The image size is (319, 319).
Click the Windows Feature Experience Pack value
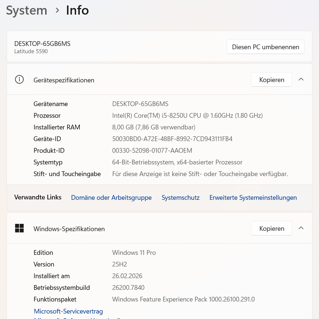[183, 299]
